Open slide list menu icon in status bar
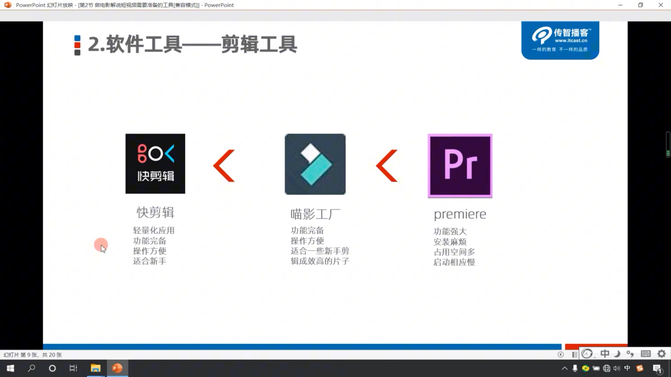 pos(575,354)
